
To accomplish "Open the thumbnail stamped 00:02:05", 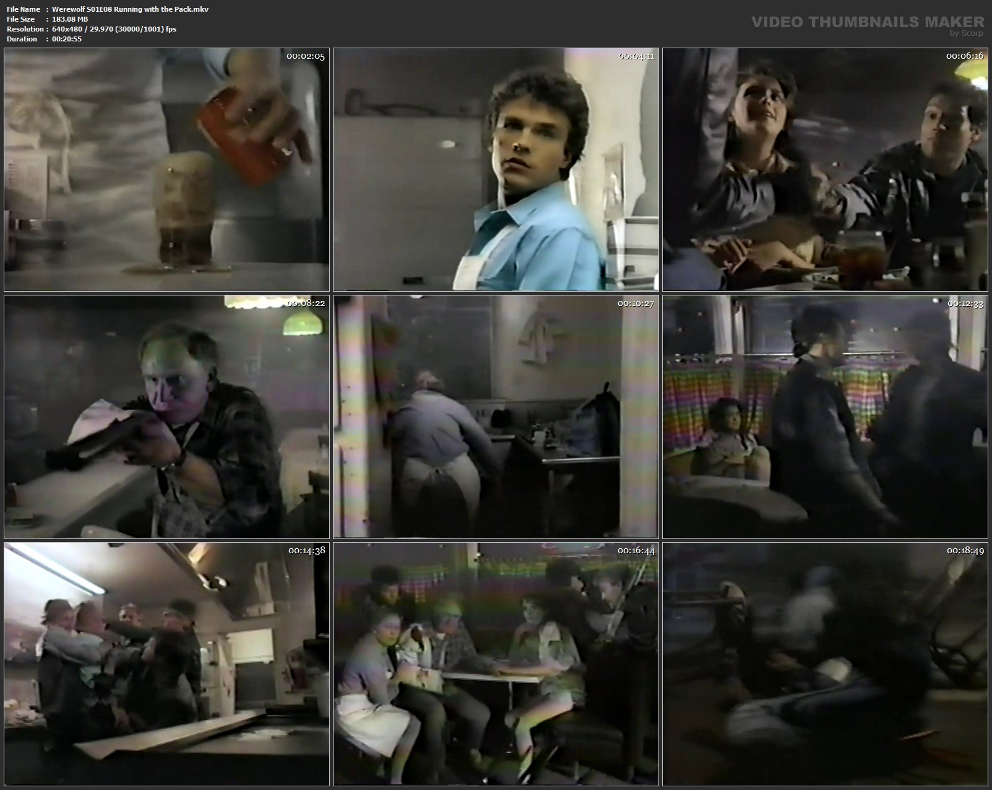I will [x=166, y=169].
